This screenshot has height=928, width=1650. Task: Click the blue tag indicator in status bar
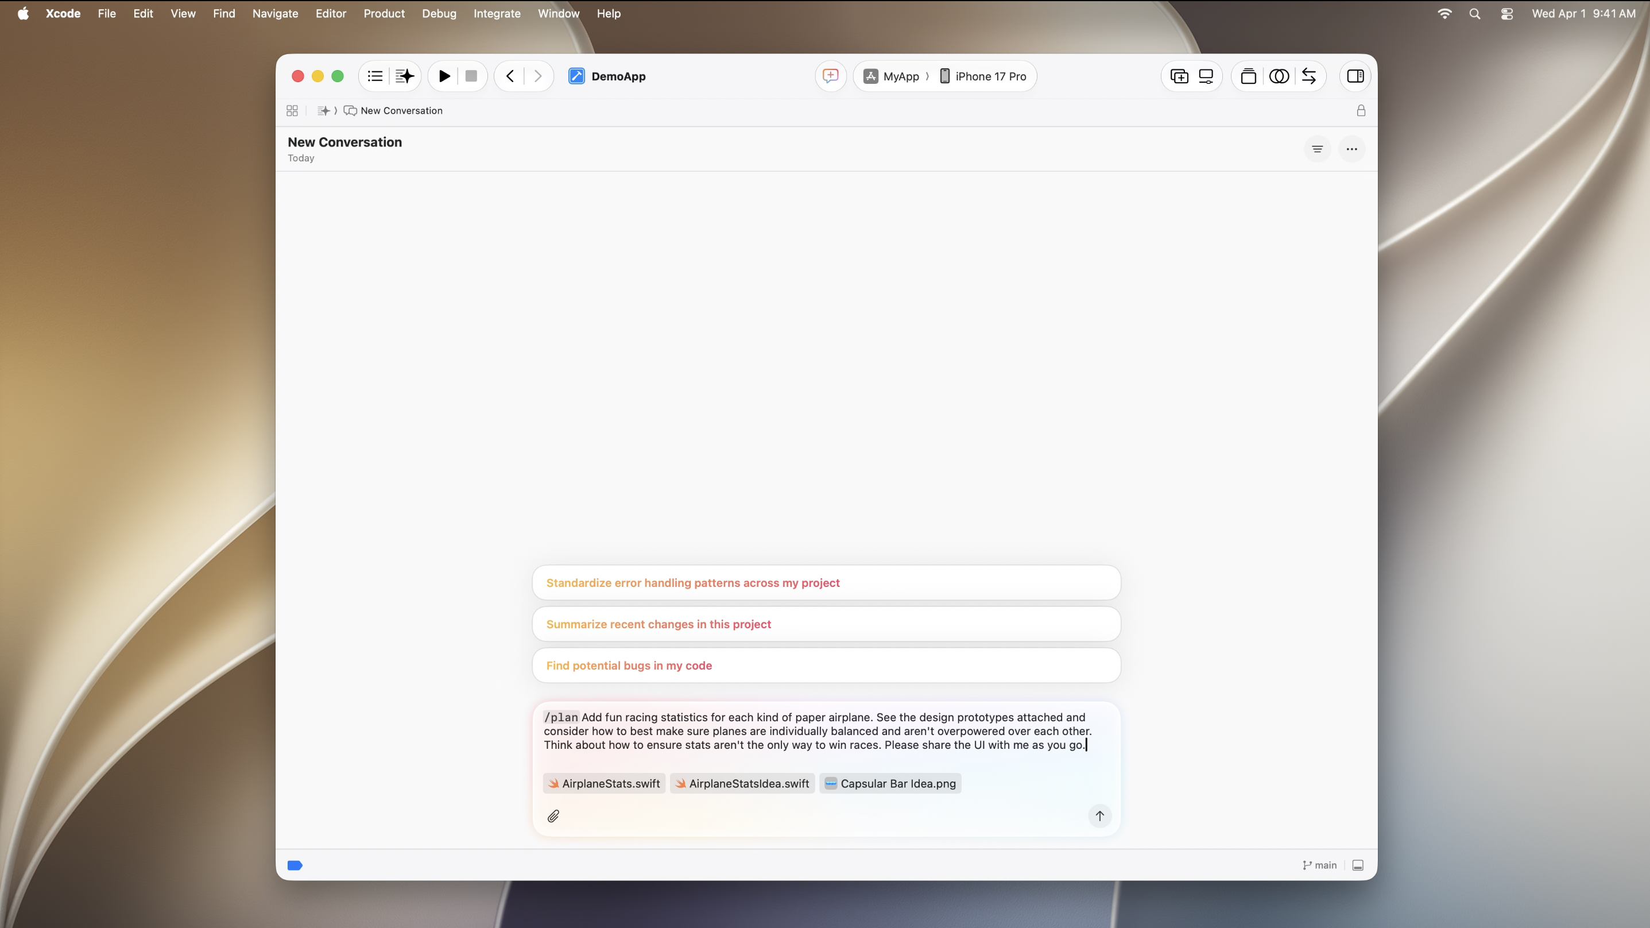[295, 865]
